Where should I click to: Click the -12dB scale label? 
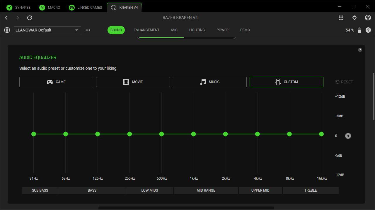tap(340, 175)
